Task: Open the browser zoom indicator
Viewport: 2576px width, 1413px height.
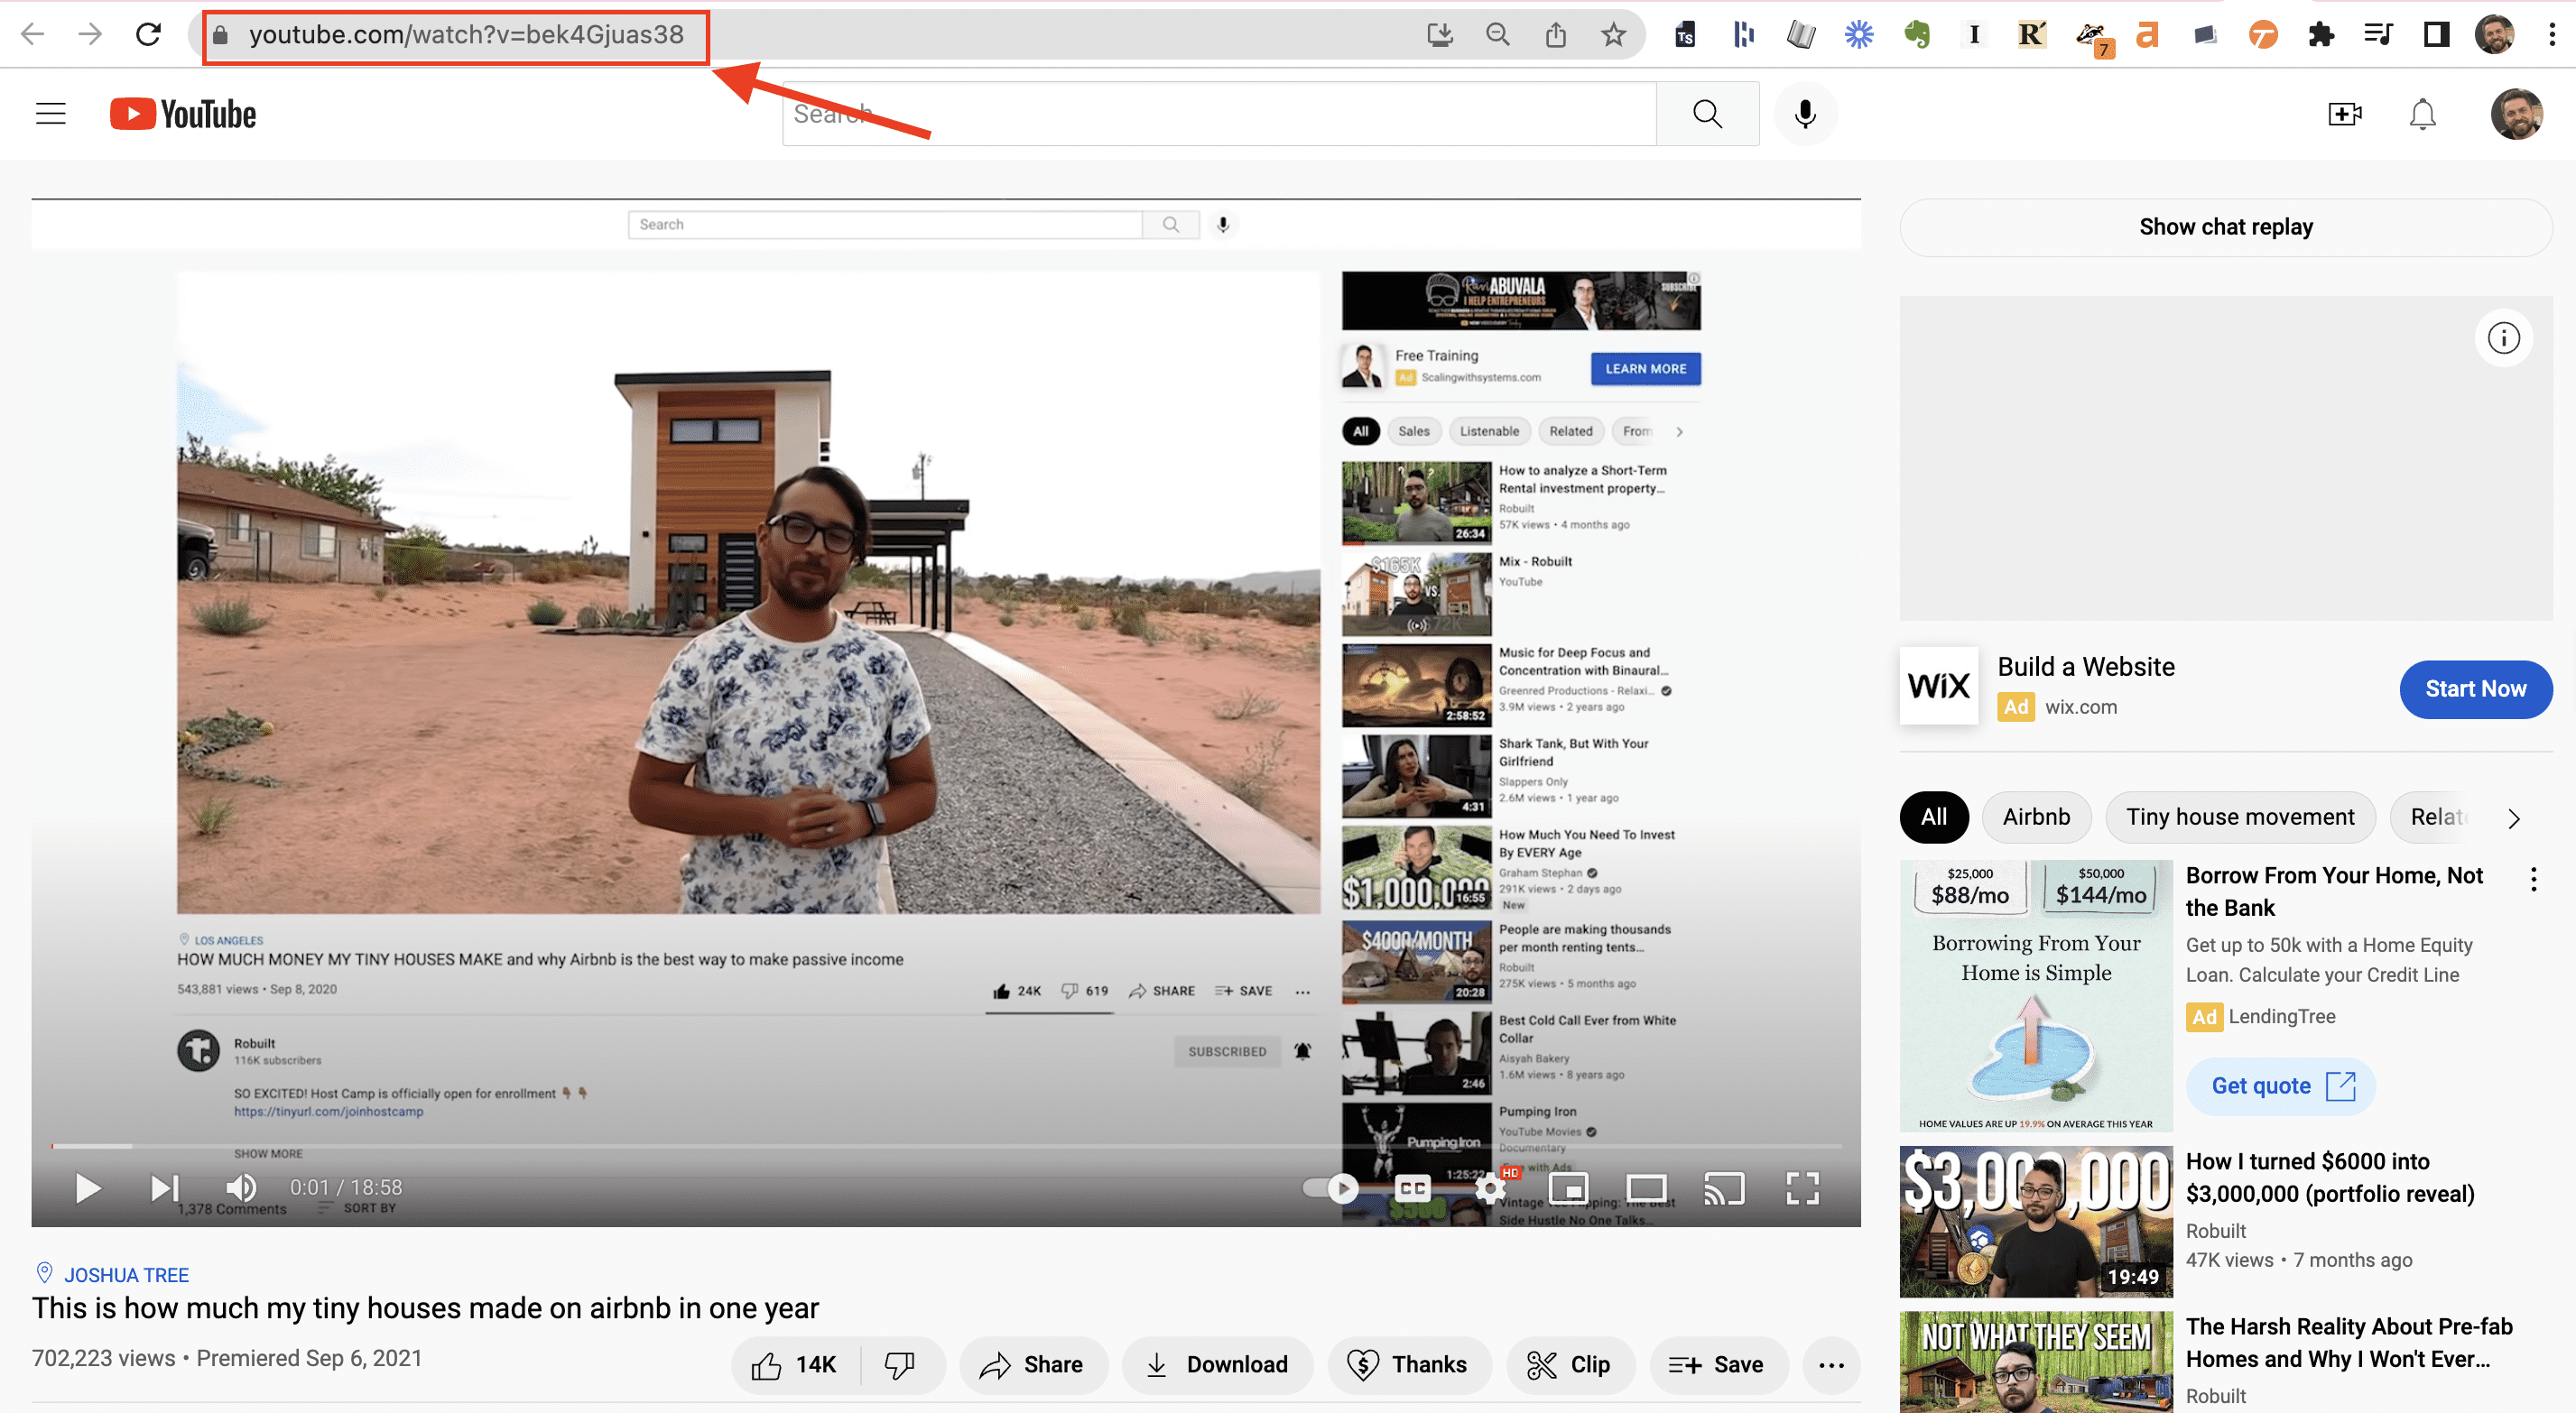Action: (1497, 35)
